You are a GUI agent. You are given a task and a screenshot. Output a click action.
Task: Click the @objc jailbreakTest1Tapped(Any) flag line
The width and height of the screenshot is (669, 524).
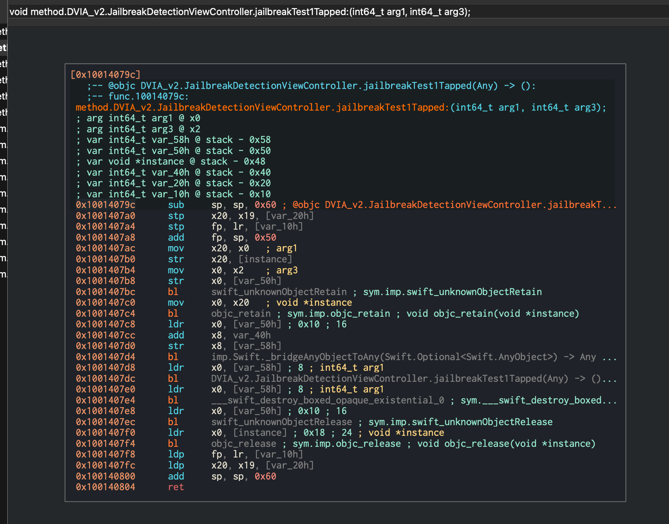[x=311, y=86]
